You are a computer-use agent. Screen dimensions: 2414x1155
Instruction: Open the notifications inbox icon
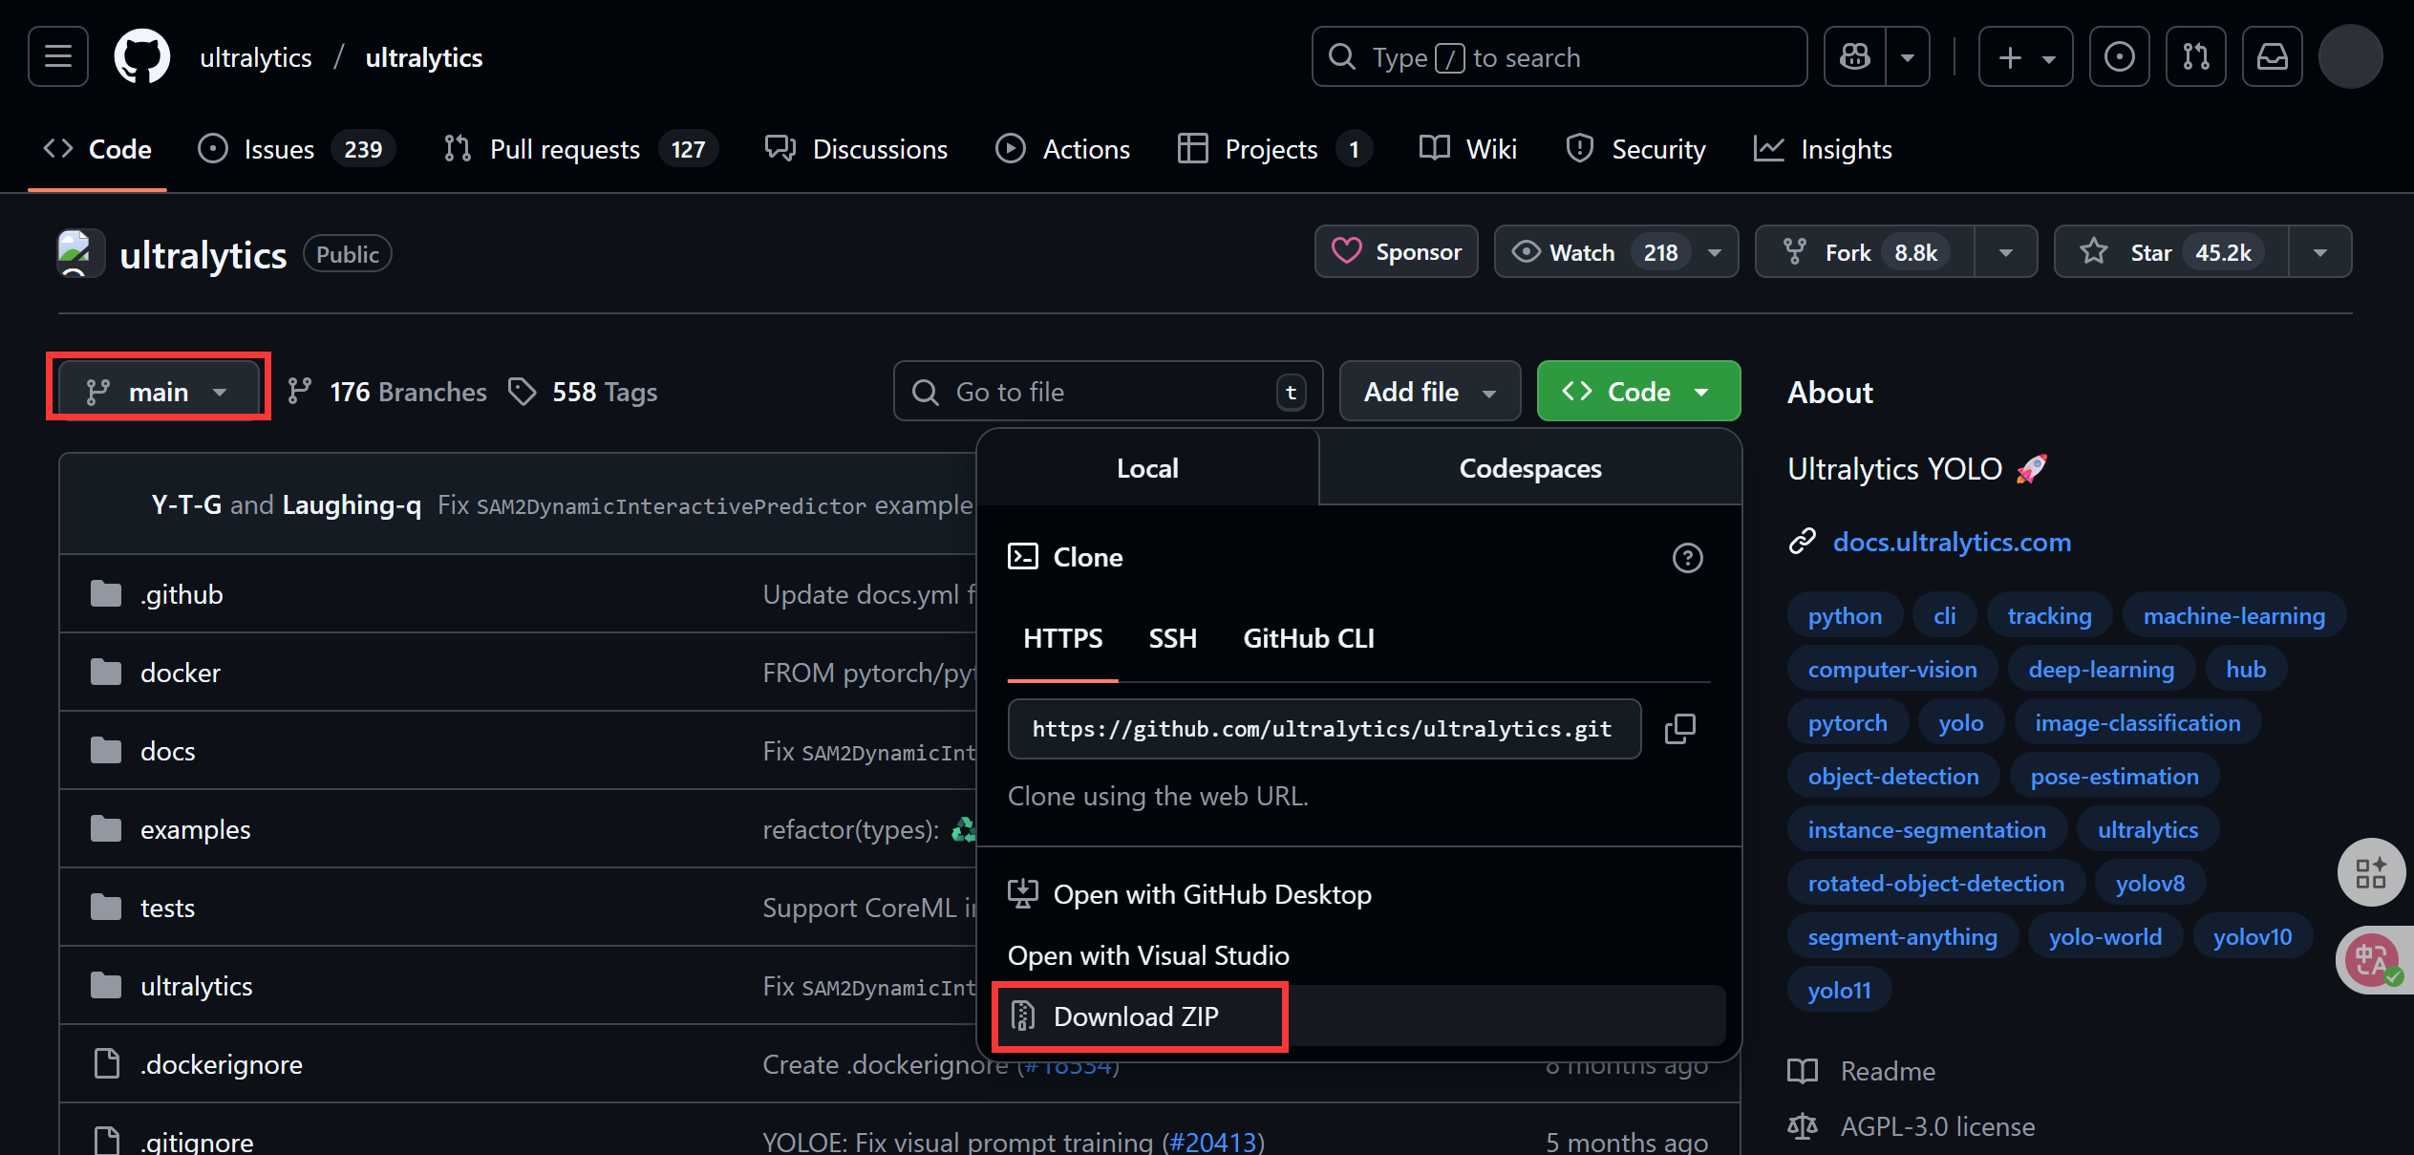[2272, 57]
